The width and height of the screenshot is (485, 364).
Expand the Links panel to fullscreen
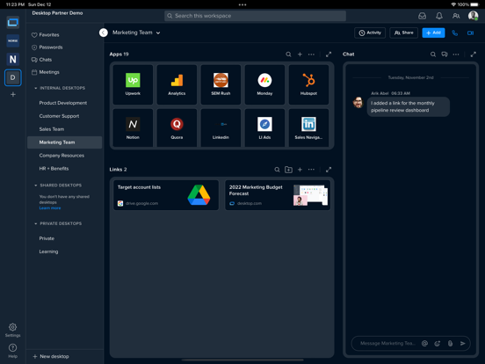pos(329,170)
